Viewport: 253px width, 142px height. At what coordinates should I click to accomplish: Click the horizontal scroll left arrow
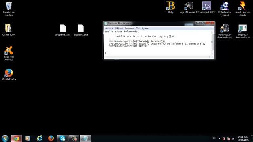(106, 57)
